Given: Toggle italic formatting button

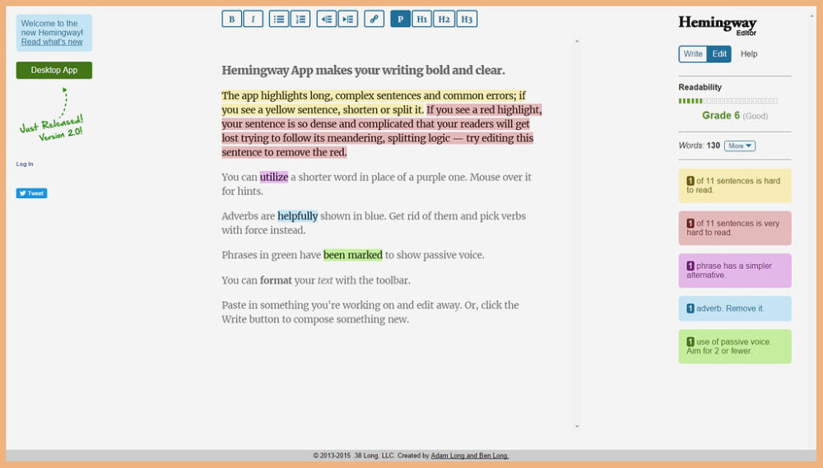Looking at the screenshot, I should tap(253, 19).
